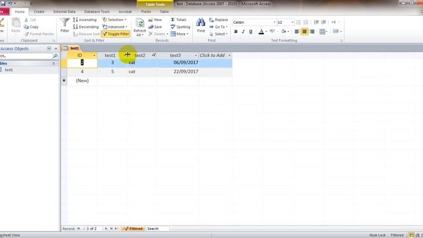
Task: Save the current record
Action: tap(155, 26)
